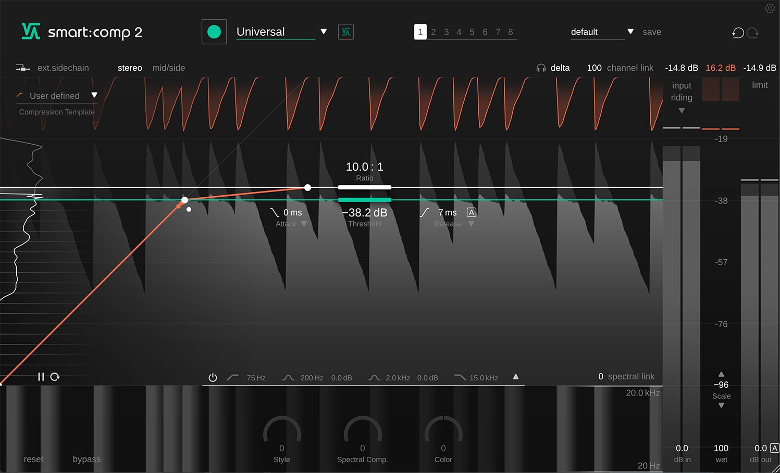Click the save preset button

click(652, 32)
